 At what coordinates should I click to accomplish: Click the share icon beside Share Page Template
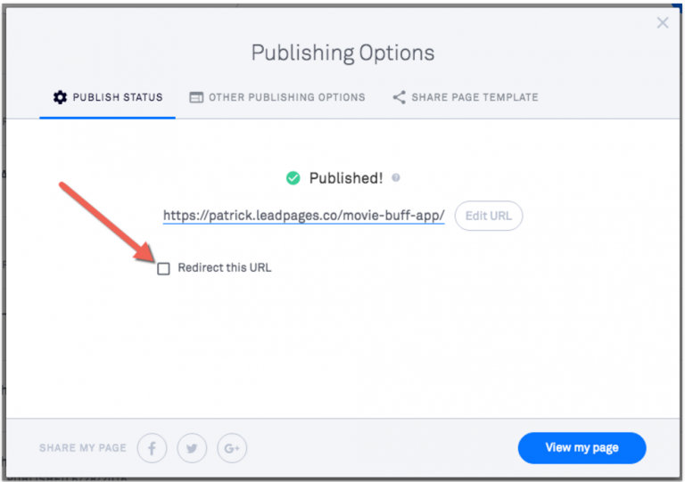(x=399, y=97)
